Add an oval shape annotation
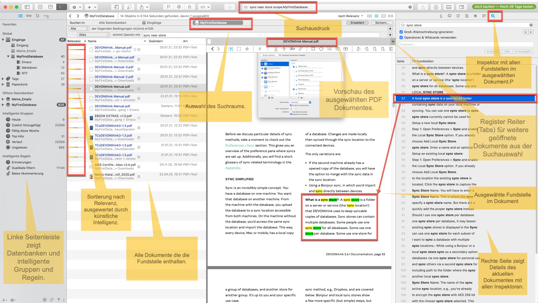 321,49
